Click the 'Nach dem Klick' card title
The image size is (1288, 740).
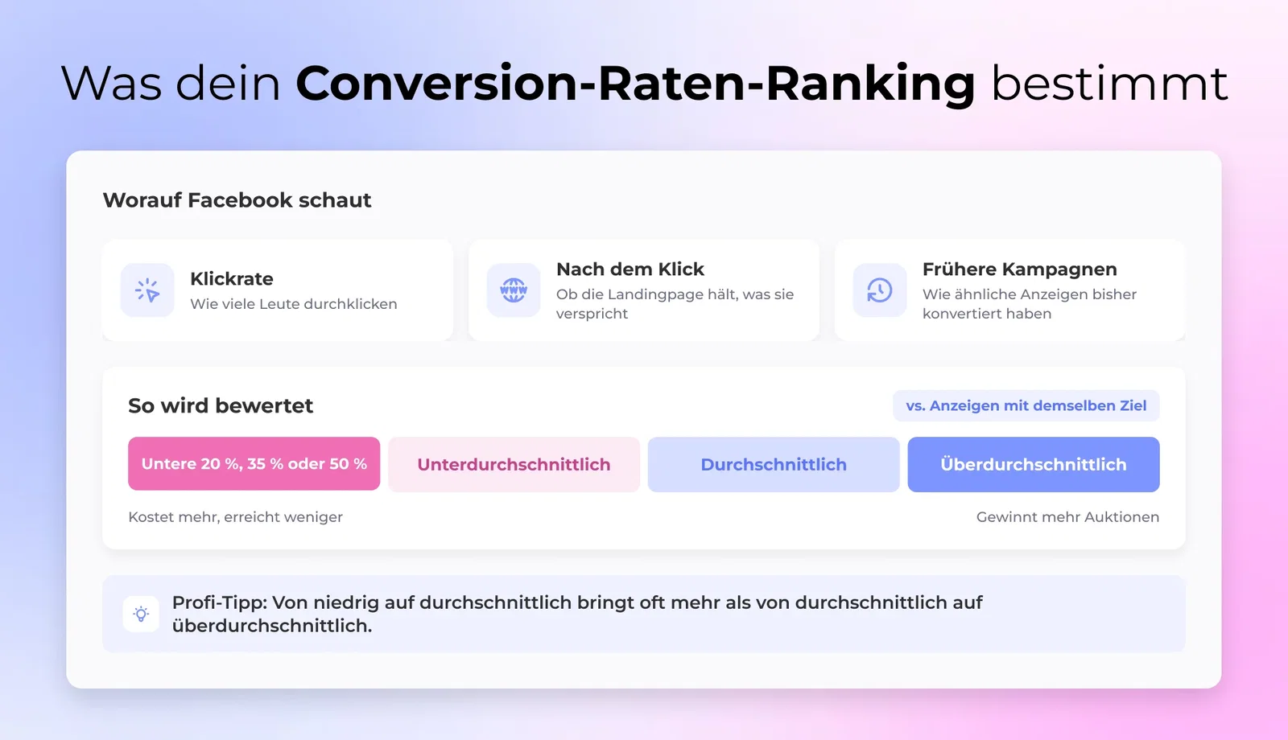click(630, 269)
